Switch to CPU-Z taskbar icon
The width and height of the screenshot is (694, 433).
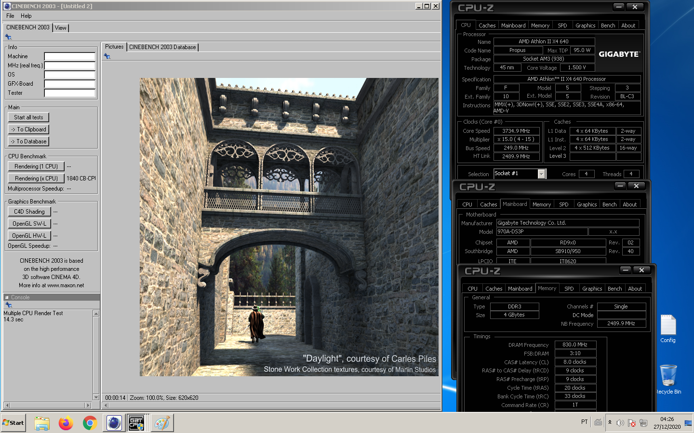[x=137, y=423]
